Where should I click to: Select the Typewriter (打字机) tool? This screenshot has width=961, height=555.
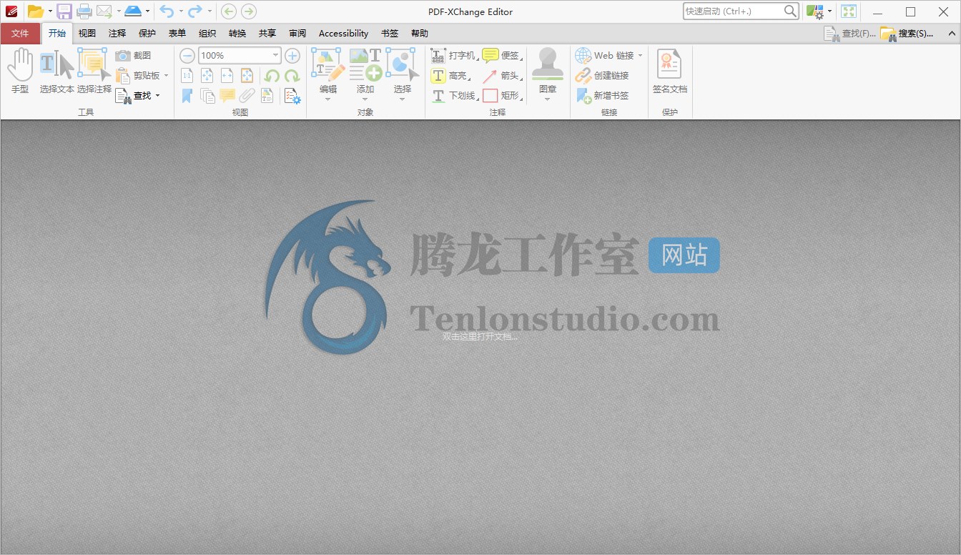pos(454,55)
